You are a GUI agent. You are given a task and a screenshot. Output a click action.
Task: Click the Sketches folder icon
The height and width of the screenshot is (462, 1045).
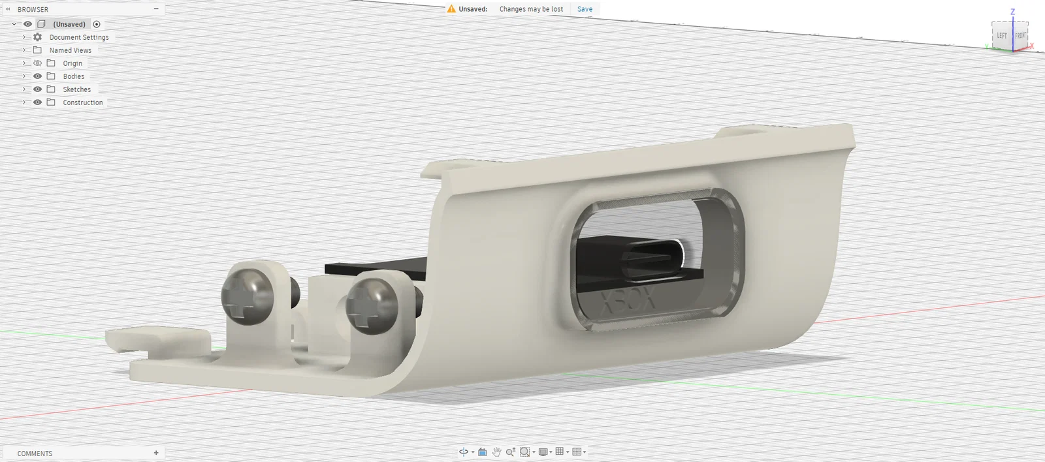(x=51, y=89)
